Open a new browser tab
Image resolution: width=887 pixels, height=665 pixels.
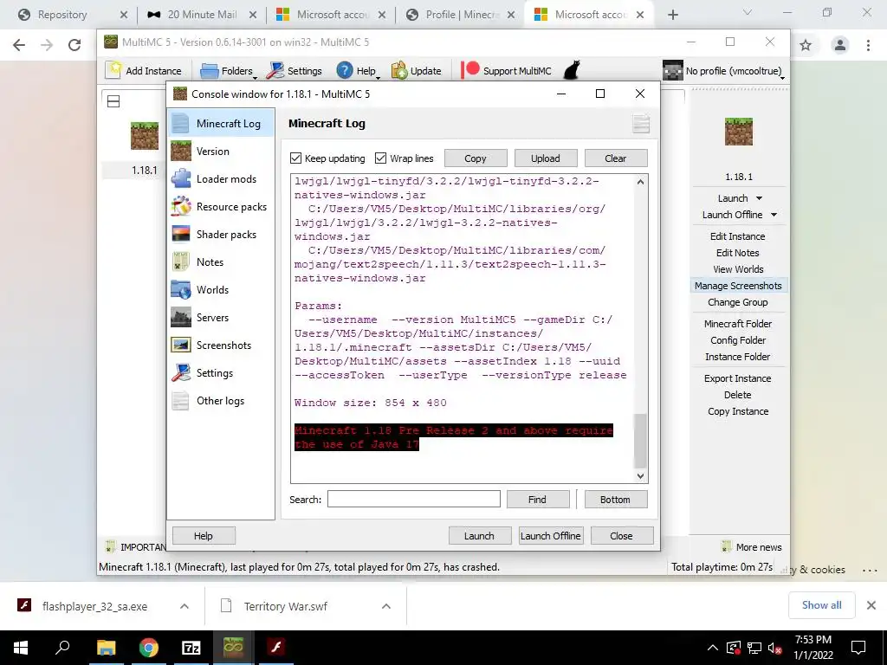tap(672, 15)
